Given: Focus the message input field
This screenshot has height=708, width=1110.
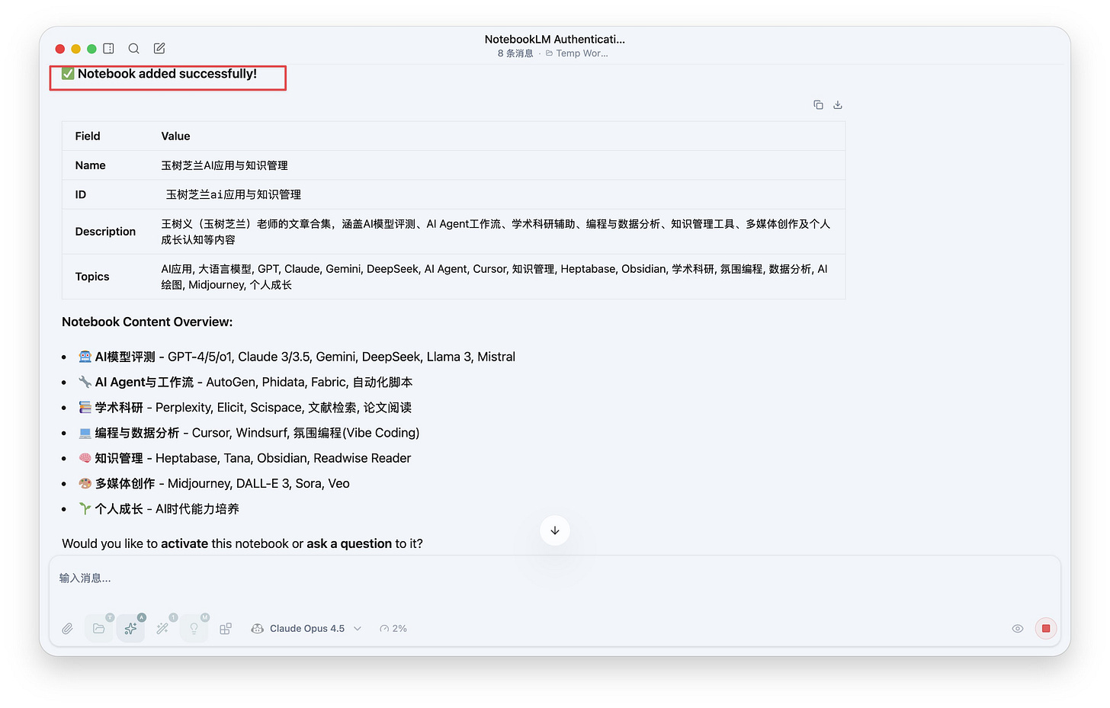Looking at the screenshot, I should (555, 578).
